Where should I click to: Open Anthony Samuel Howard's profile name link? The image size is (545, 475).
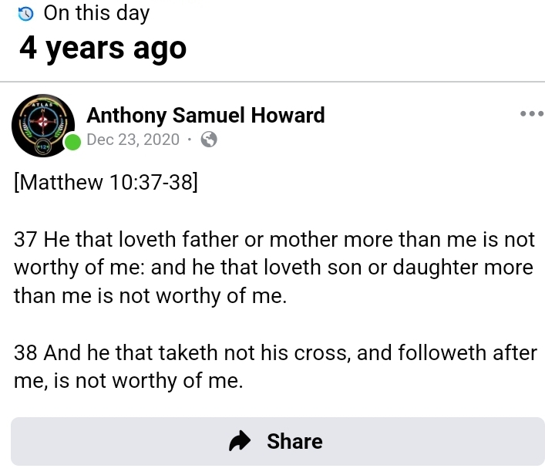pos(206,116)
